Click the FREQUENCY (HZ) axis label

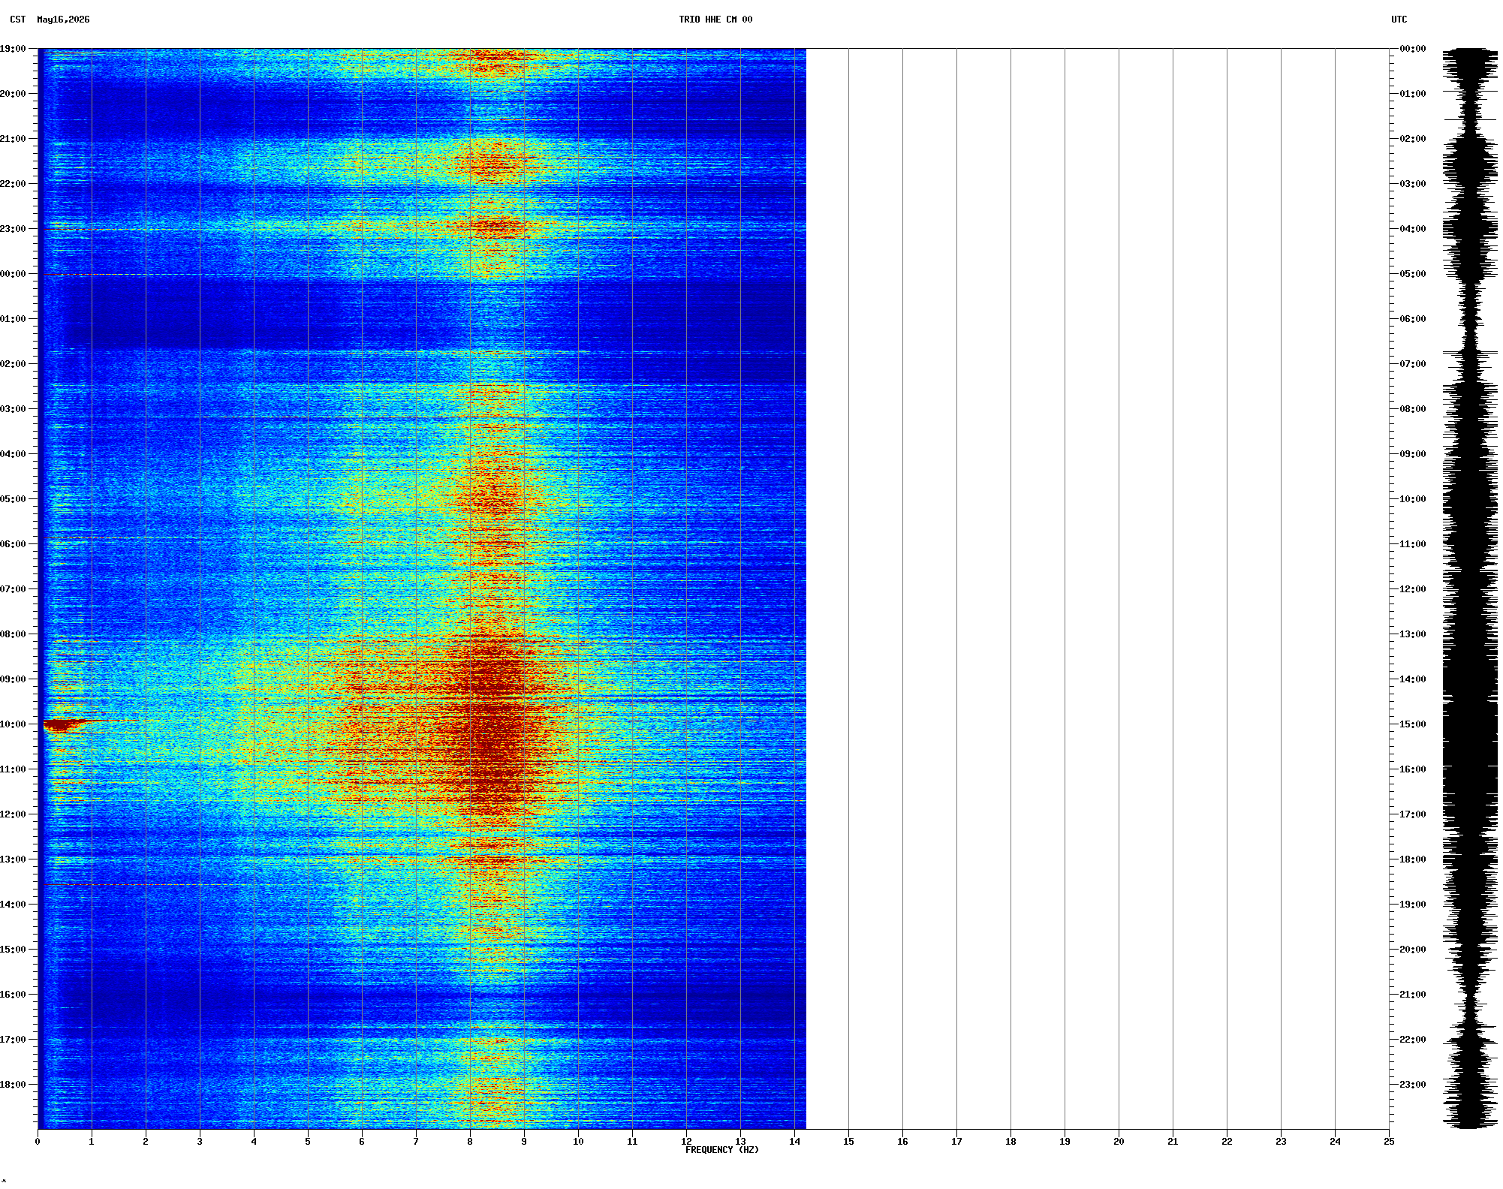(x=722, y=1150)
